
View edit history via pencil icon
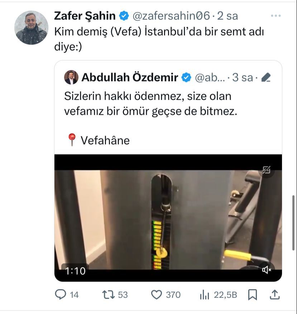(266, 77)
